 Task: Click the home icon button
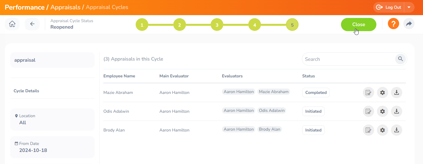pyautogui.click(x=12, y=24)
